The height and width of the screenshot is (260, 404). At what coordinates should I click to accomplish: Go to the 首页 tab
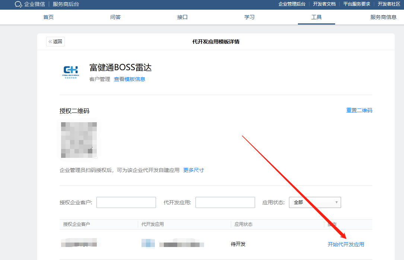point(48,17)
